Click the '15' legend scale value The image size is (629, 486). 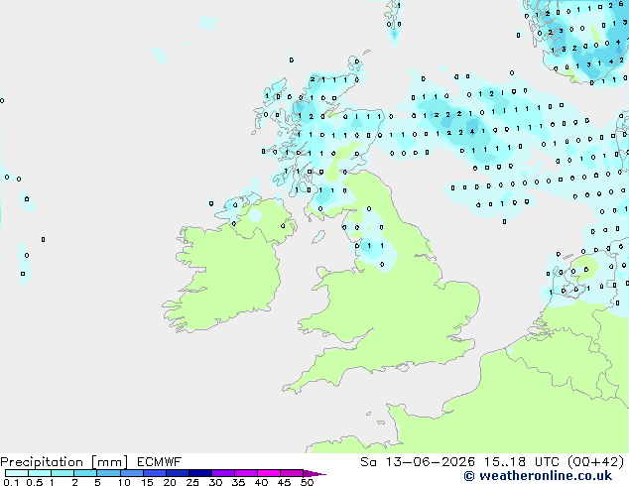(147, 482)
